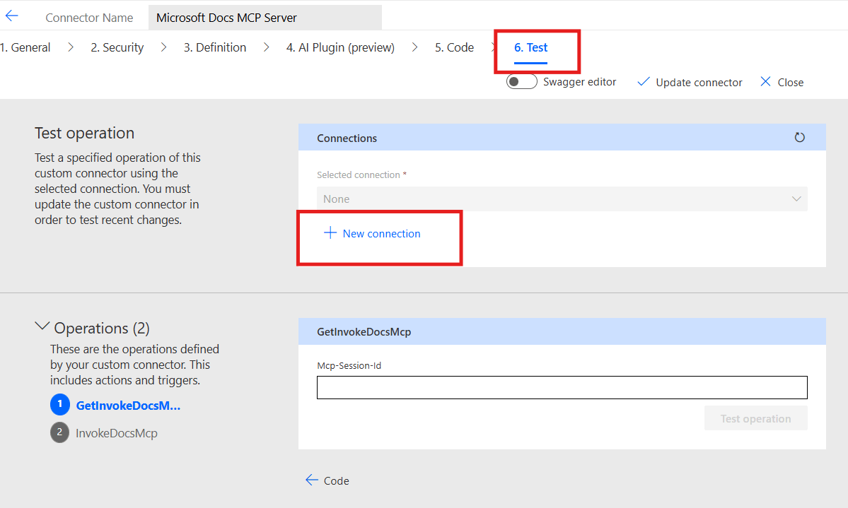The width and height of the screenshot is (848, 508).
Task: Go back using the top-left arrow
Action: 12,16
